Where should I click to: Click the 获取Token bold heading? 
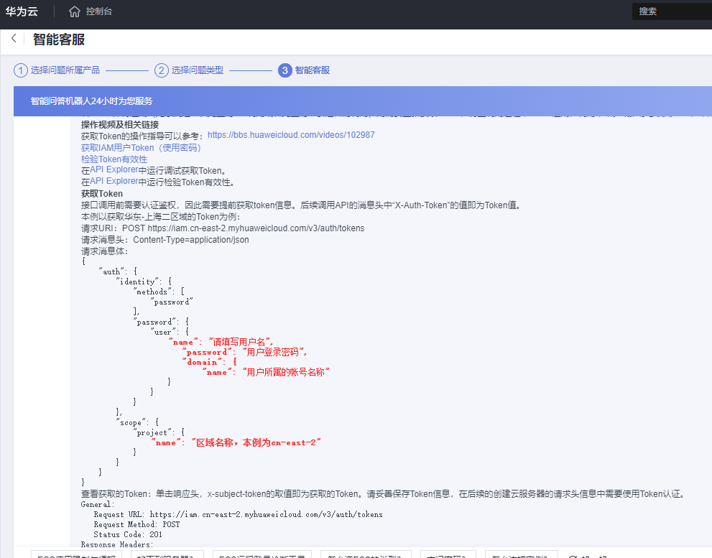click(x=102, y=194)
